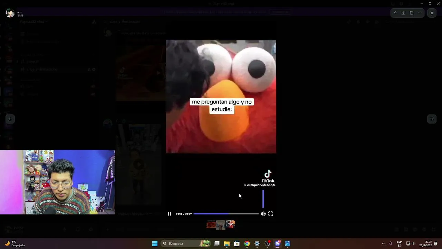This screenshot has width=442, height=249.
Task: Select the third thumbnail in carousel
Action: click(x=230, y=225)
